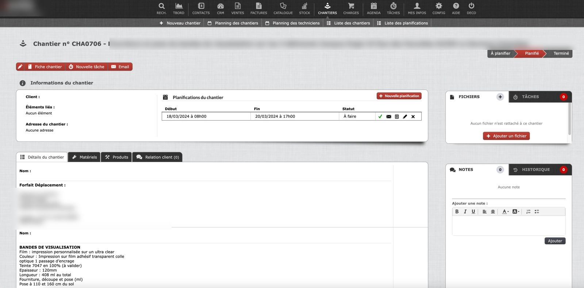Open Relation client (0) tab
Screen dimensions: 584x288
[157, 157]
